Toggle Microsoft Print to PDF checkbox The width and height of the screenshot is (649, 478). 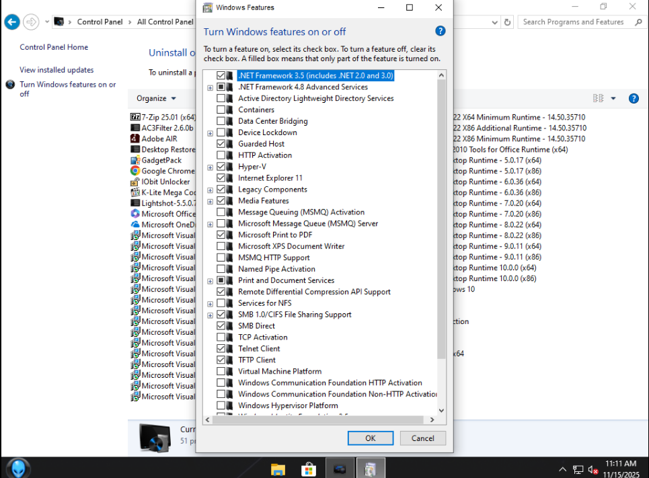pyautogui.click(x=221, y=235)
